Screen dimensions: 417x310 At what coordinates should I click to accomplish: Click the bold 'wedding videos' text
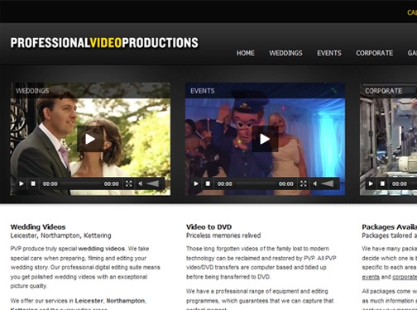[102, 249]
